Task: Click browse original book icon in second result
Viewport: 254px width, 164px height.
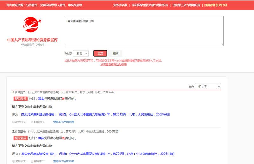Action: click(x=32, y=161)
